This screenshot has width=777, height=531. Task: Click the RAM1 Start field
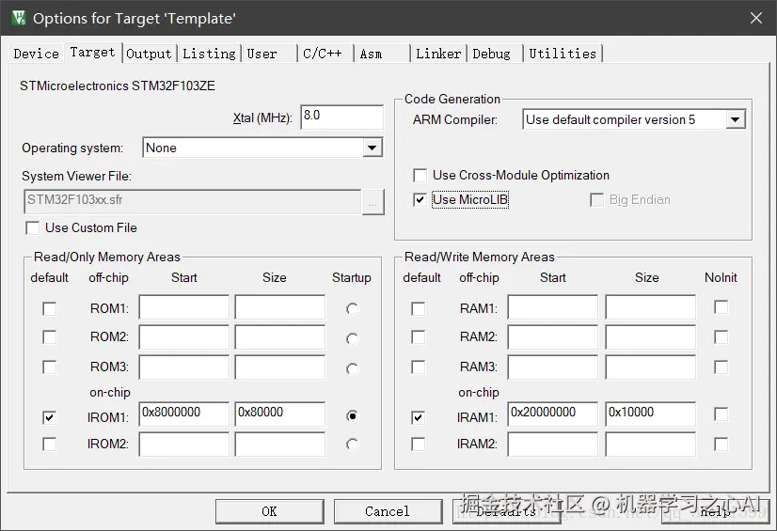click(x=552, y=307)
